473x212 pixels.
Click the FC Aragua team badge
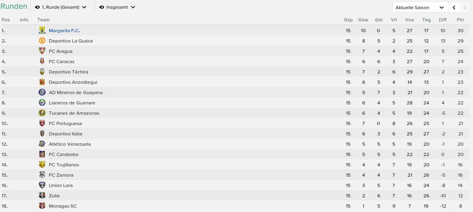click(x=42, y=51)
